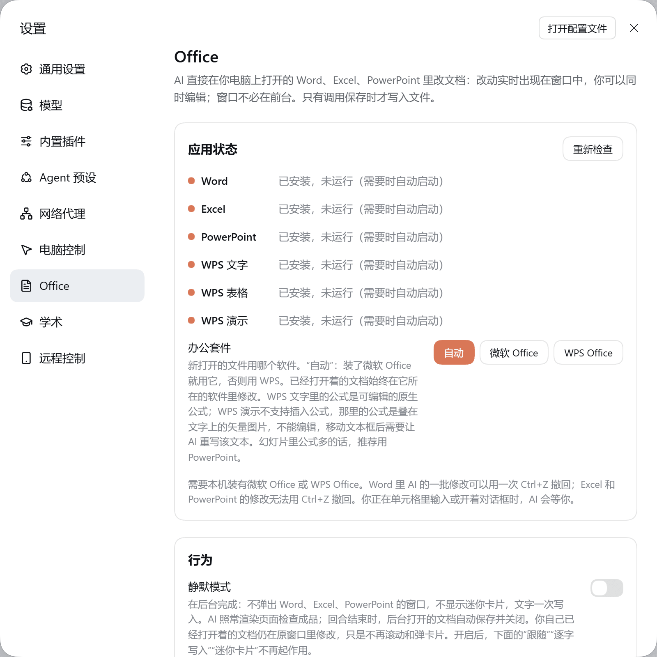The height and width of the screenshot is (657, 657).
Task: Select the 自动 office suite option
Action: tap(454, 352)
